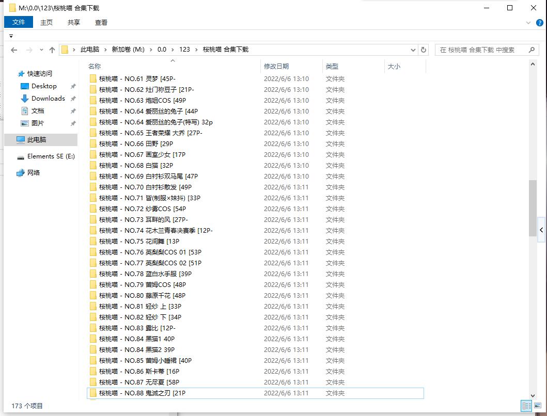This screenshot has height=416, width=547.
Task: Open the Explorer help icon
Action: [x=539, y=23]
